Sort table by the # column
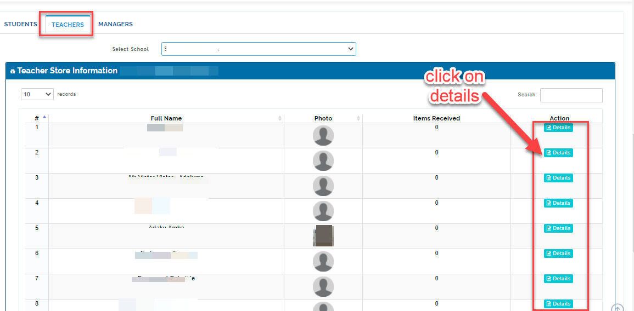The width and height of the screenshot is (634, 311). click(x=37, y=118)
